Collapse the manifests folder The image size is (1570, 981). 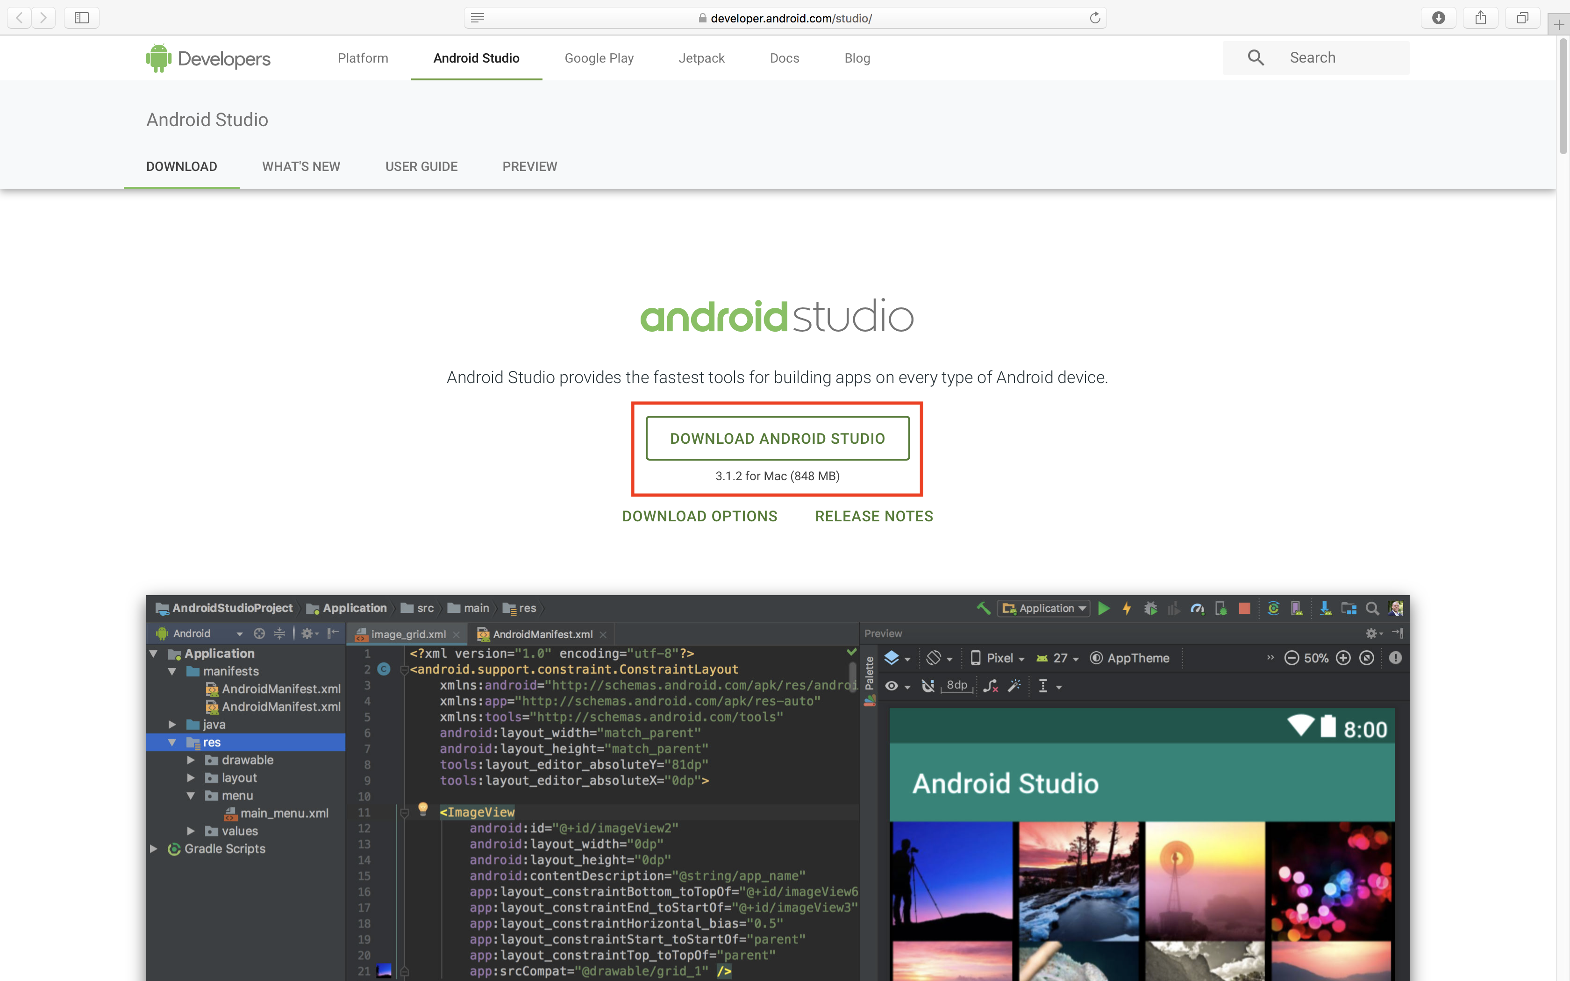[x=172, y=672]
